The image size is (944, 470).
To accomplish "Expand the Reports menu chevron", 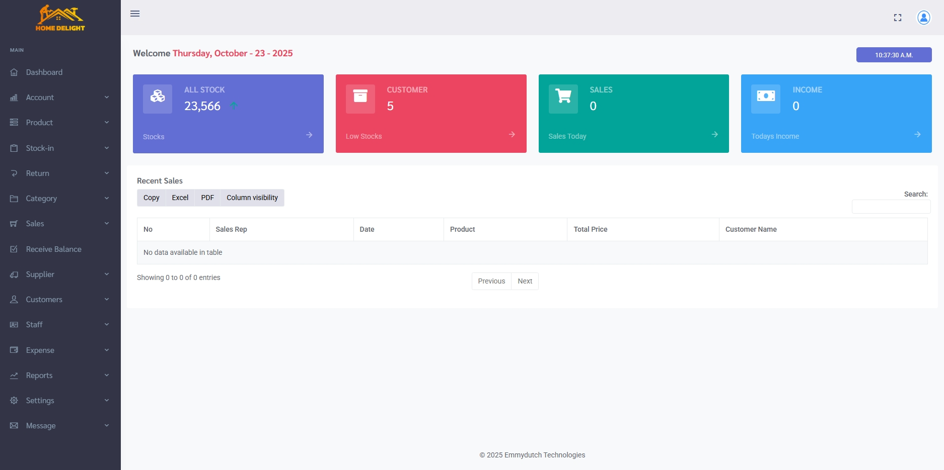I will point(107,375).
